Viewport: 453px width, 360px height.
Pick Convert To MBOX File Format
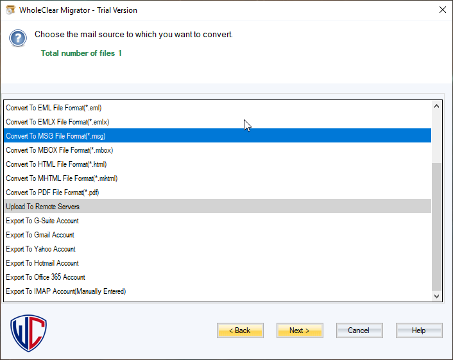pos(59,150)
